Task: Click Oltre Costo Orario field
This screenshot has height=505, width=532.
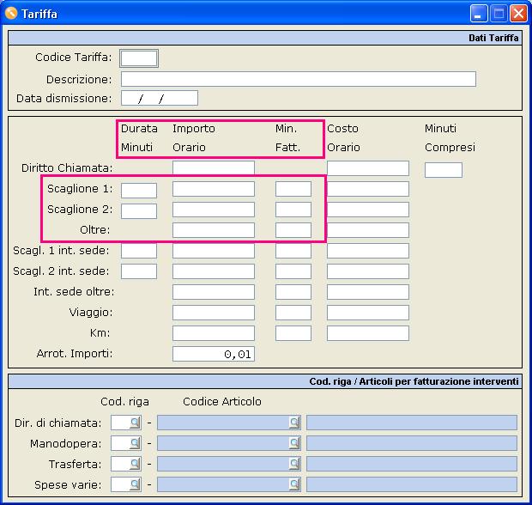Action: [x=368, y=230]
